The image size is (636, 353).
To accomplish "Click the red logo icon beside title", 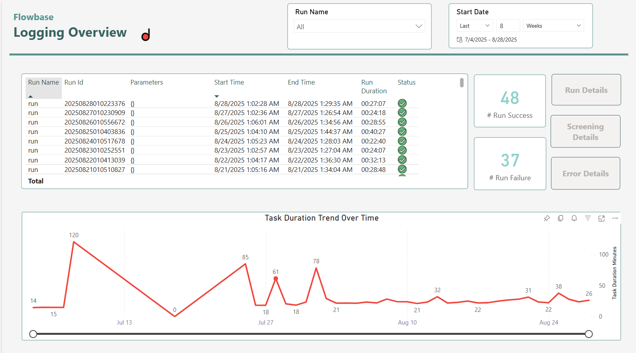I will (146, 35).
